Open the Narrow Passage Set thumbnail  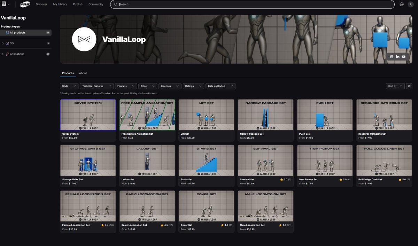coord(265,115)
